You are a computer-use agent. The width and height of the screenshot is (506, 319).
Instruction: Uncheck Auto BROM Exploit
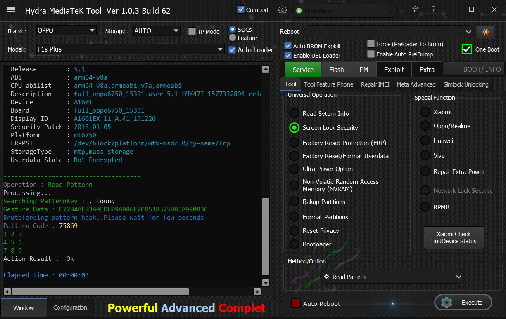(x=288, y=46)
